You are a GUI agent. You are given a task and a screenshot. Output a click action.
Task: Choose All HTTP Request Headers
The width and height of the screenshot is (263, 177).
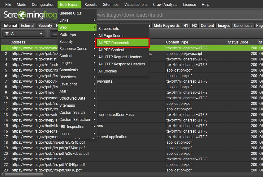pos(123,57)
